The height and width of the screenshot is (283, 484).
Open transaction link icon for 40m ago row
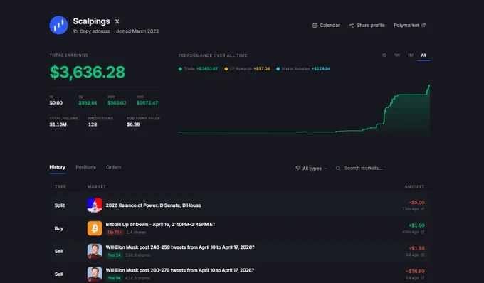[423, 232]
